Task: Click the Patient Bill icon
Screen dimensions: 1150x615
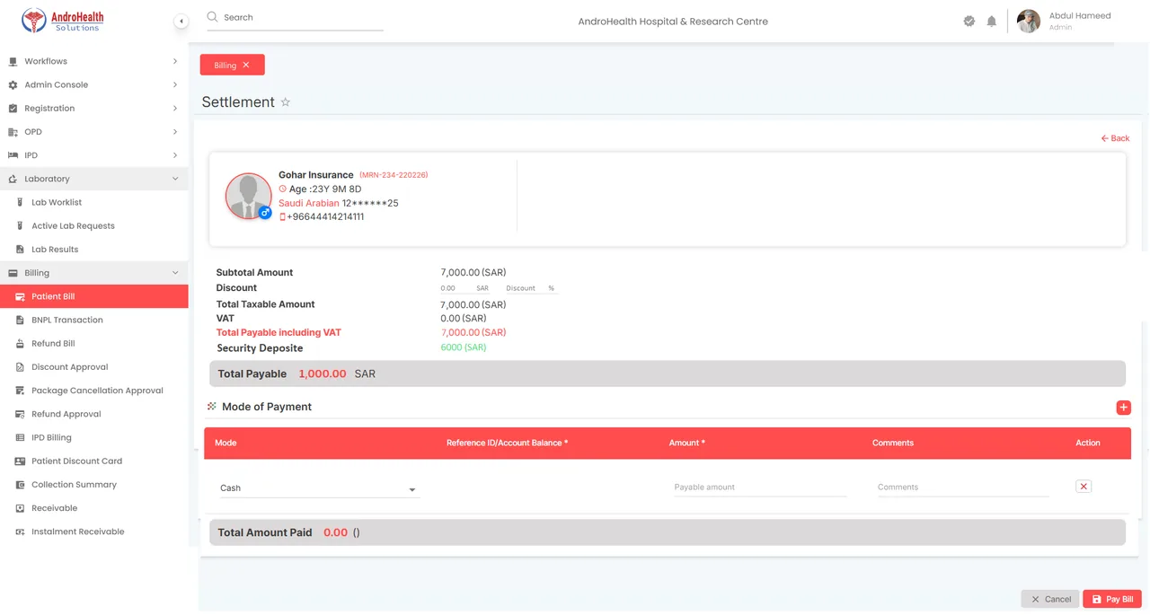Action: click(20, 296)
